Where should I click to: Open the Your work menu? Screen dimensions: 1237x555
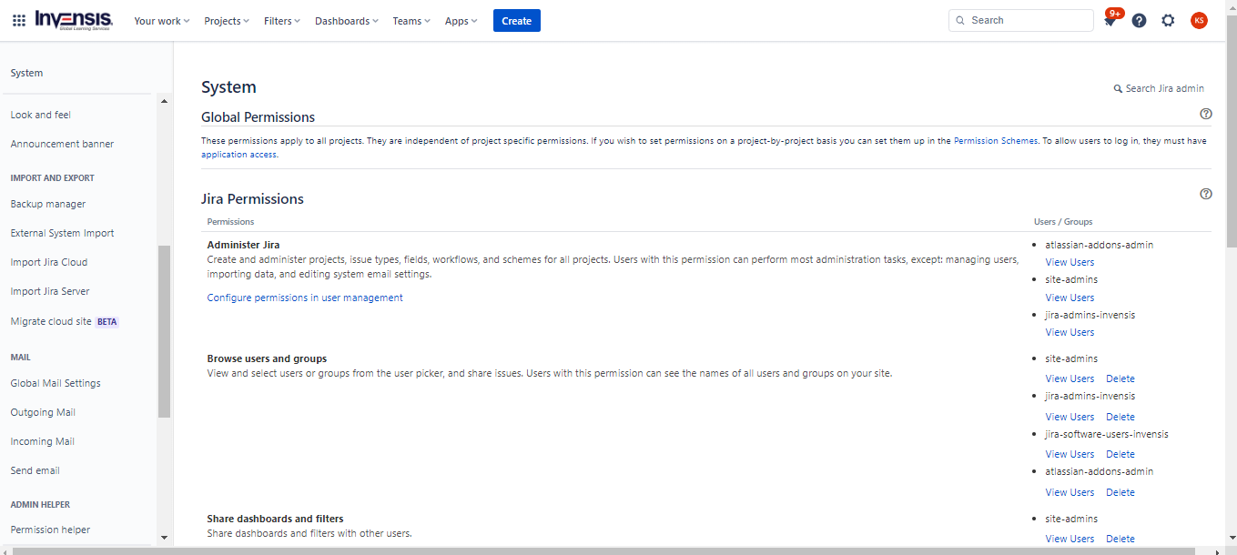click(160, 20)
